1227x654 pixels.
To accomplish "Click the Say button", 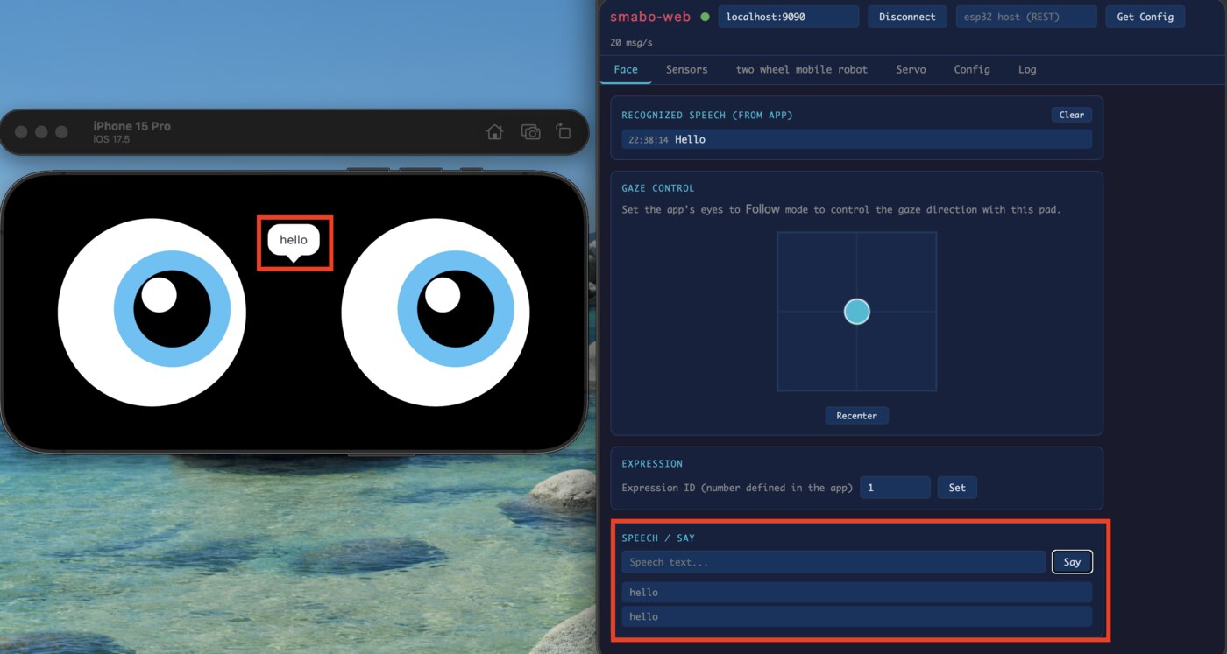I will 1072,562.
